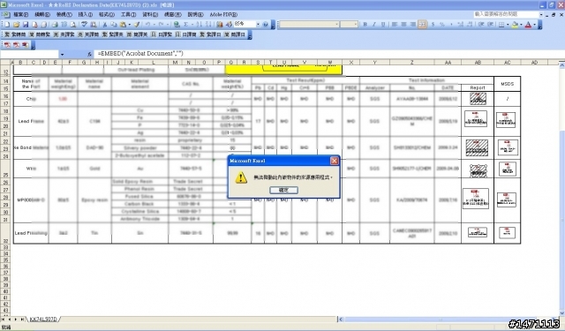Open the 格式(O) Format menu
The height and width of the screenshot is (331, 565).
click(107, 14)
